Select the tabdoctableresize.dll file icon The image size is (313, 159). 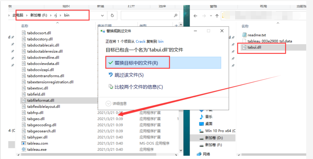pos(24,51)
